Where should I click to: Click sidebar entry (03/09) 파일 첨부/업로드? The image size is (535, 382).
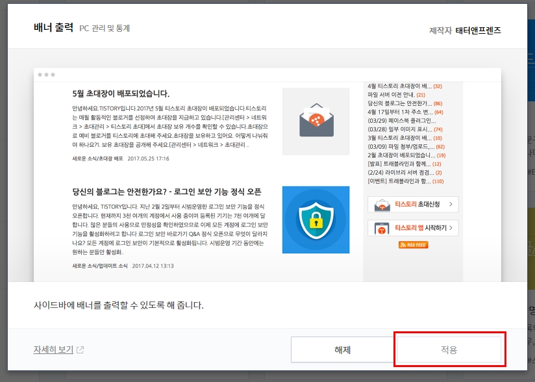(401, 147)
